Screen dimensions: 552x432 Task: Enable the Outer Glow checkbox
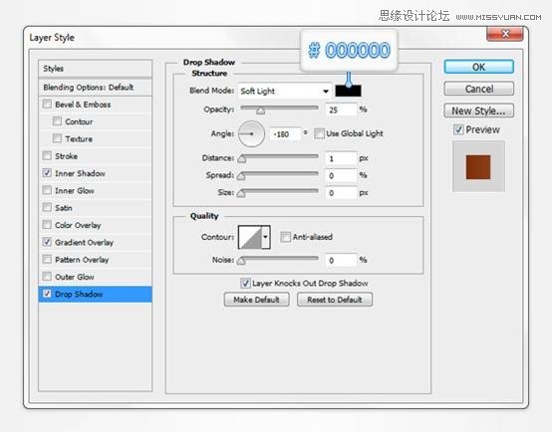(47, 277)
